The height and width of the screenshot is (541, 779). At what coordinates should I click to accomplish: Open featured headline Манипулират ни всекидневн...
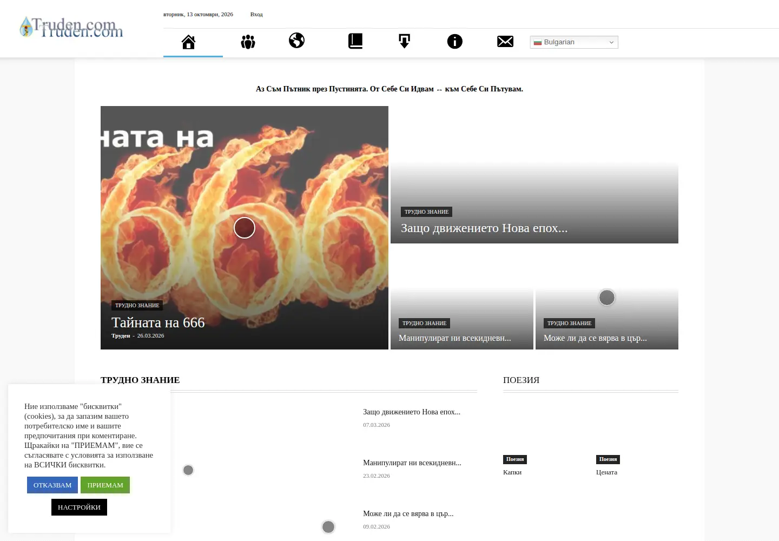click(x=455, y=338)
